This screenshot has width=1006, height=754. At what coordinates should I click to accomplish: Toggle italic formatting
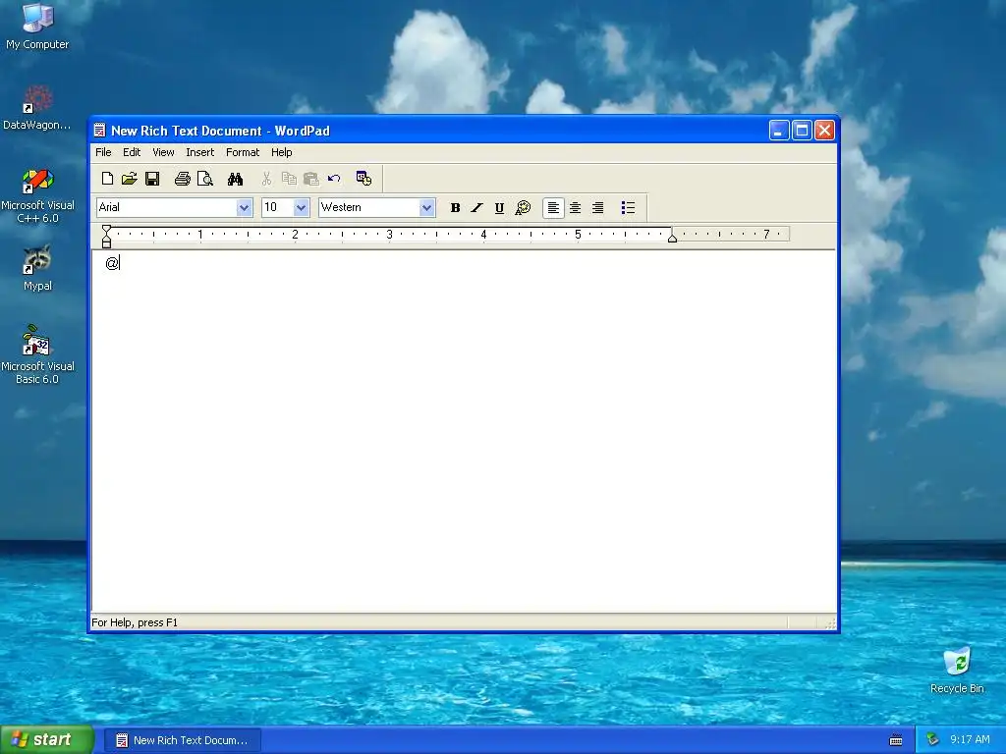476,208
